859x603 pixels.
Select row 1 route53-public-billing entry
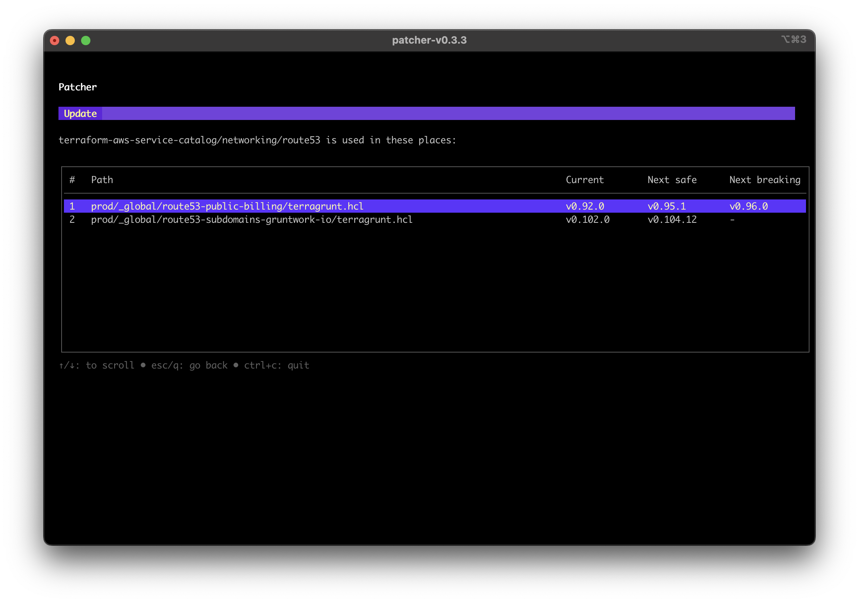point(227,206)
